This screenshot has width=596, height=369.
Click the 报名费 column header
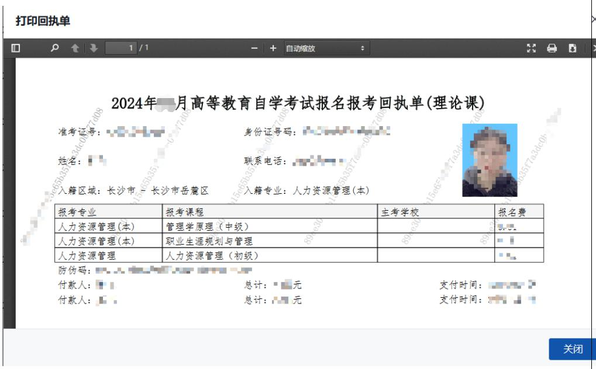(511, 211)
